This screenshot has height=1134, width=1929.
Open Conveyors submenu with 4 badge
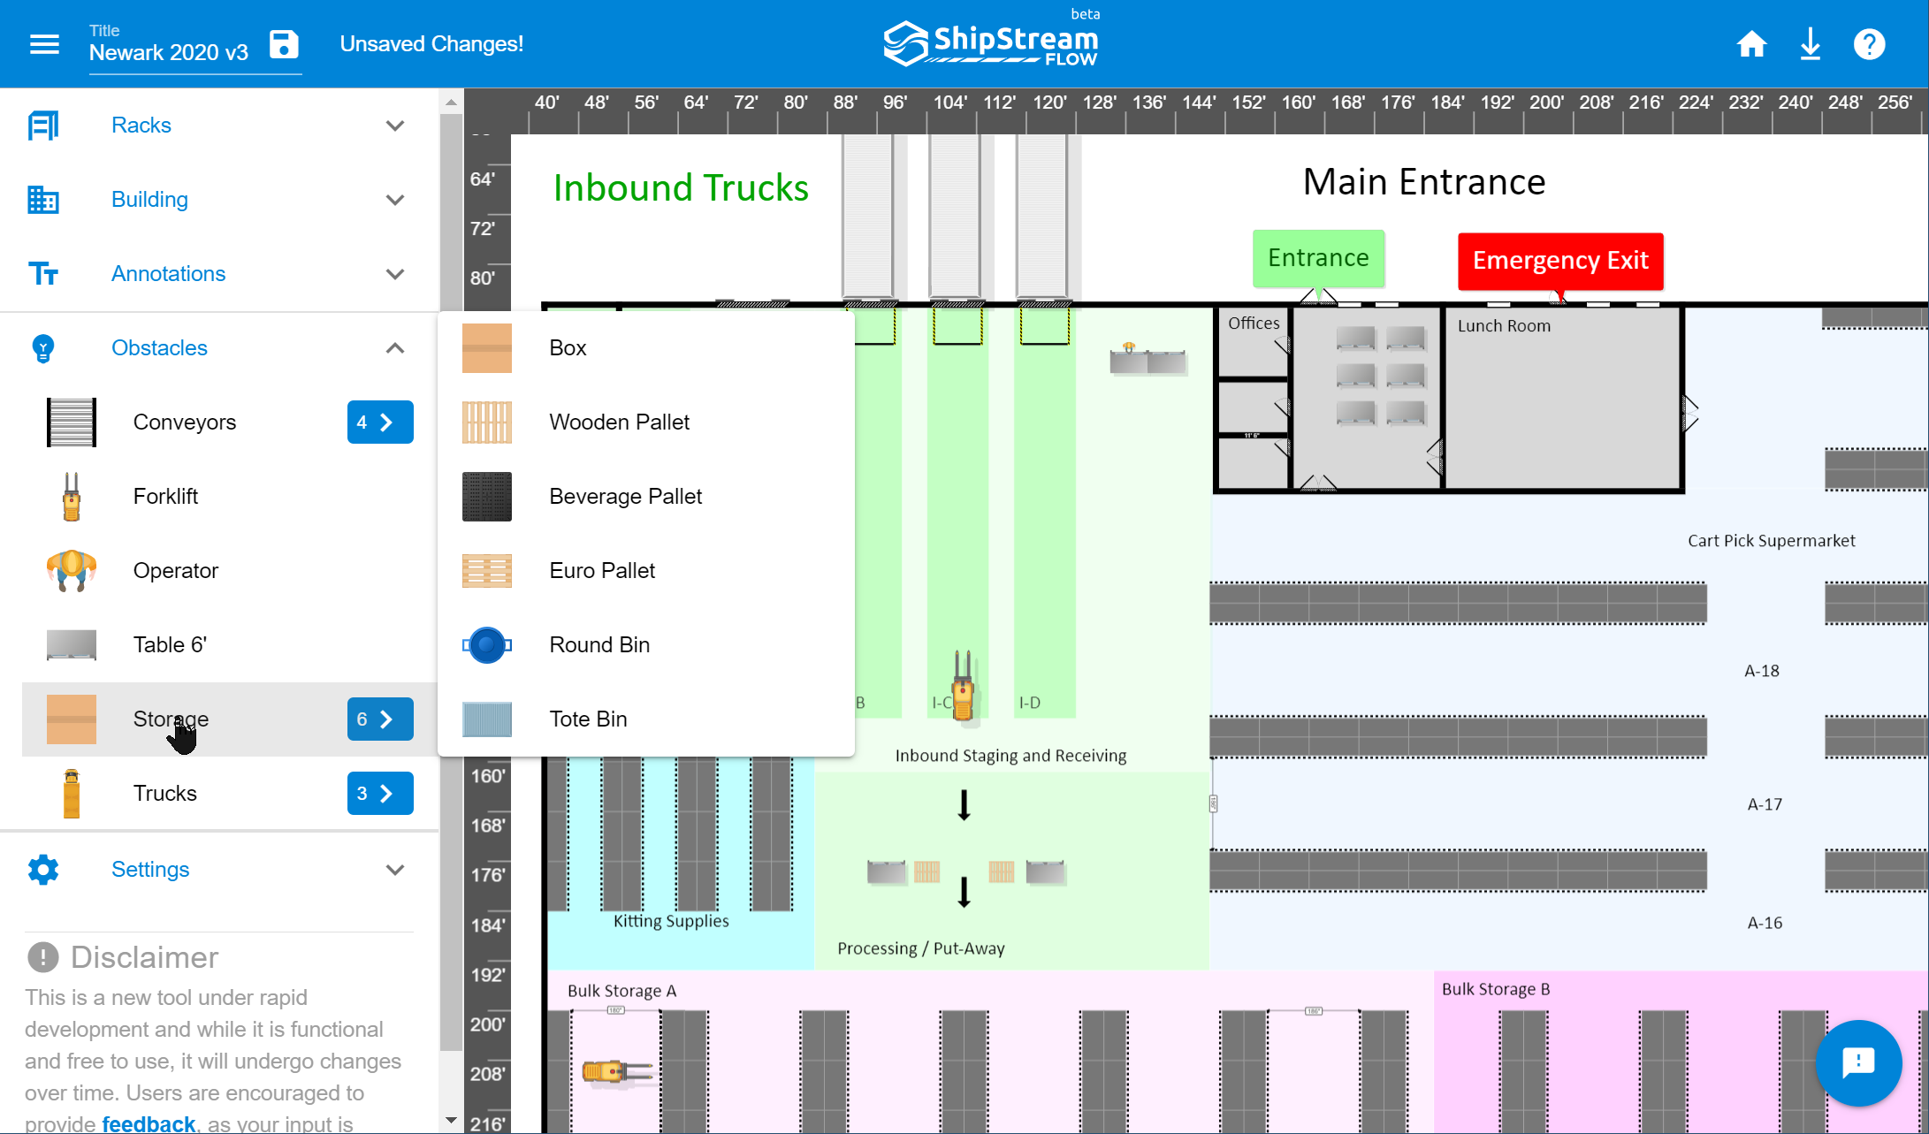(379, 422)
